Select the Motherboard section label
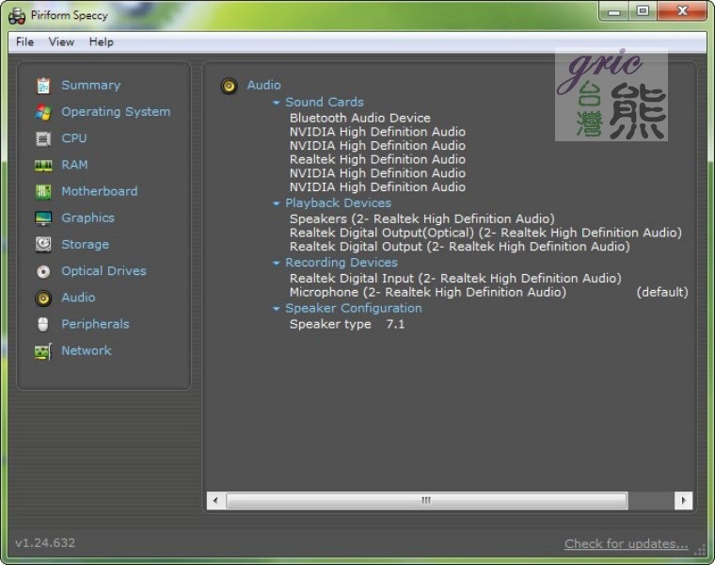 click(x=100, y=191)
